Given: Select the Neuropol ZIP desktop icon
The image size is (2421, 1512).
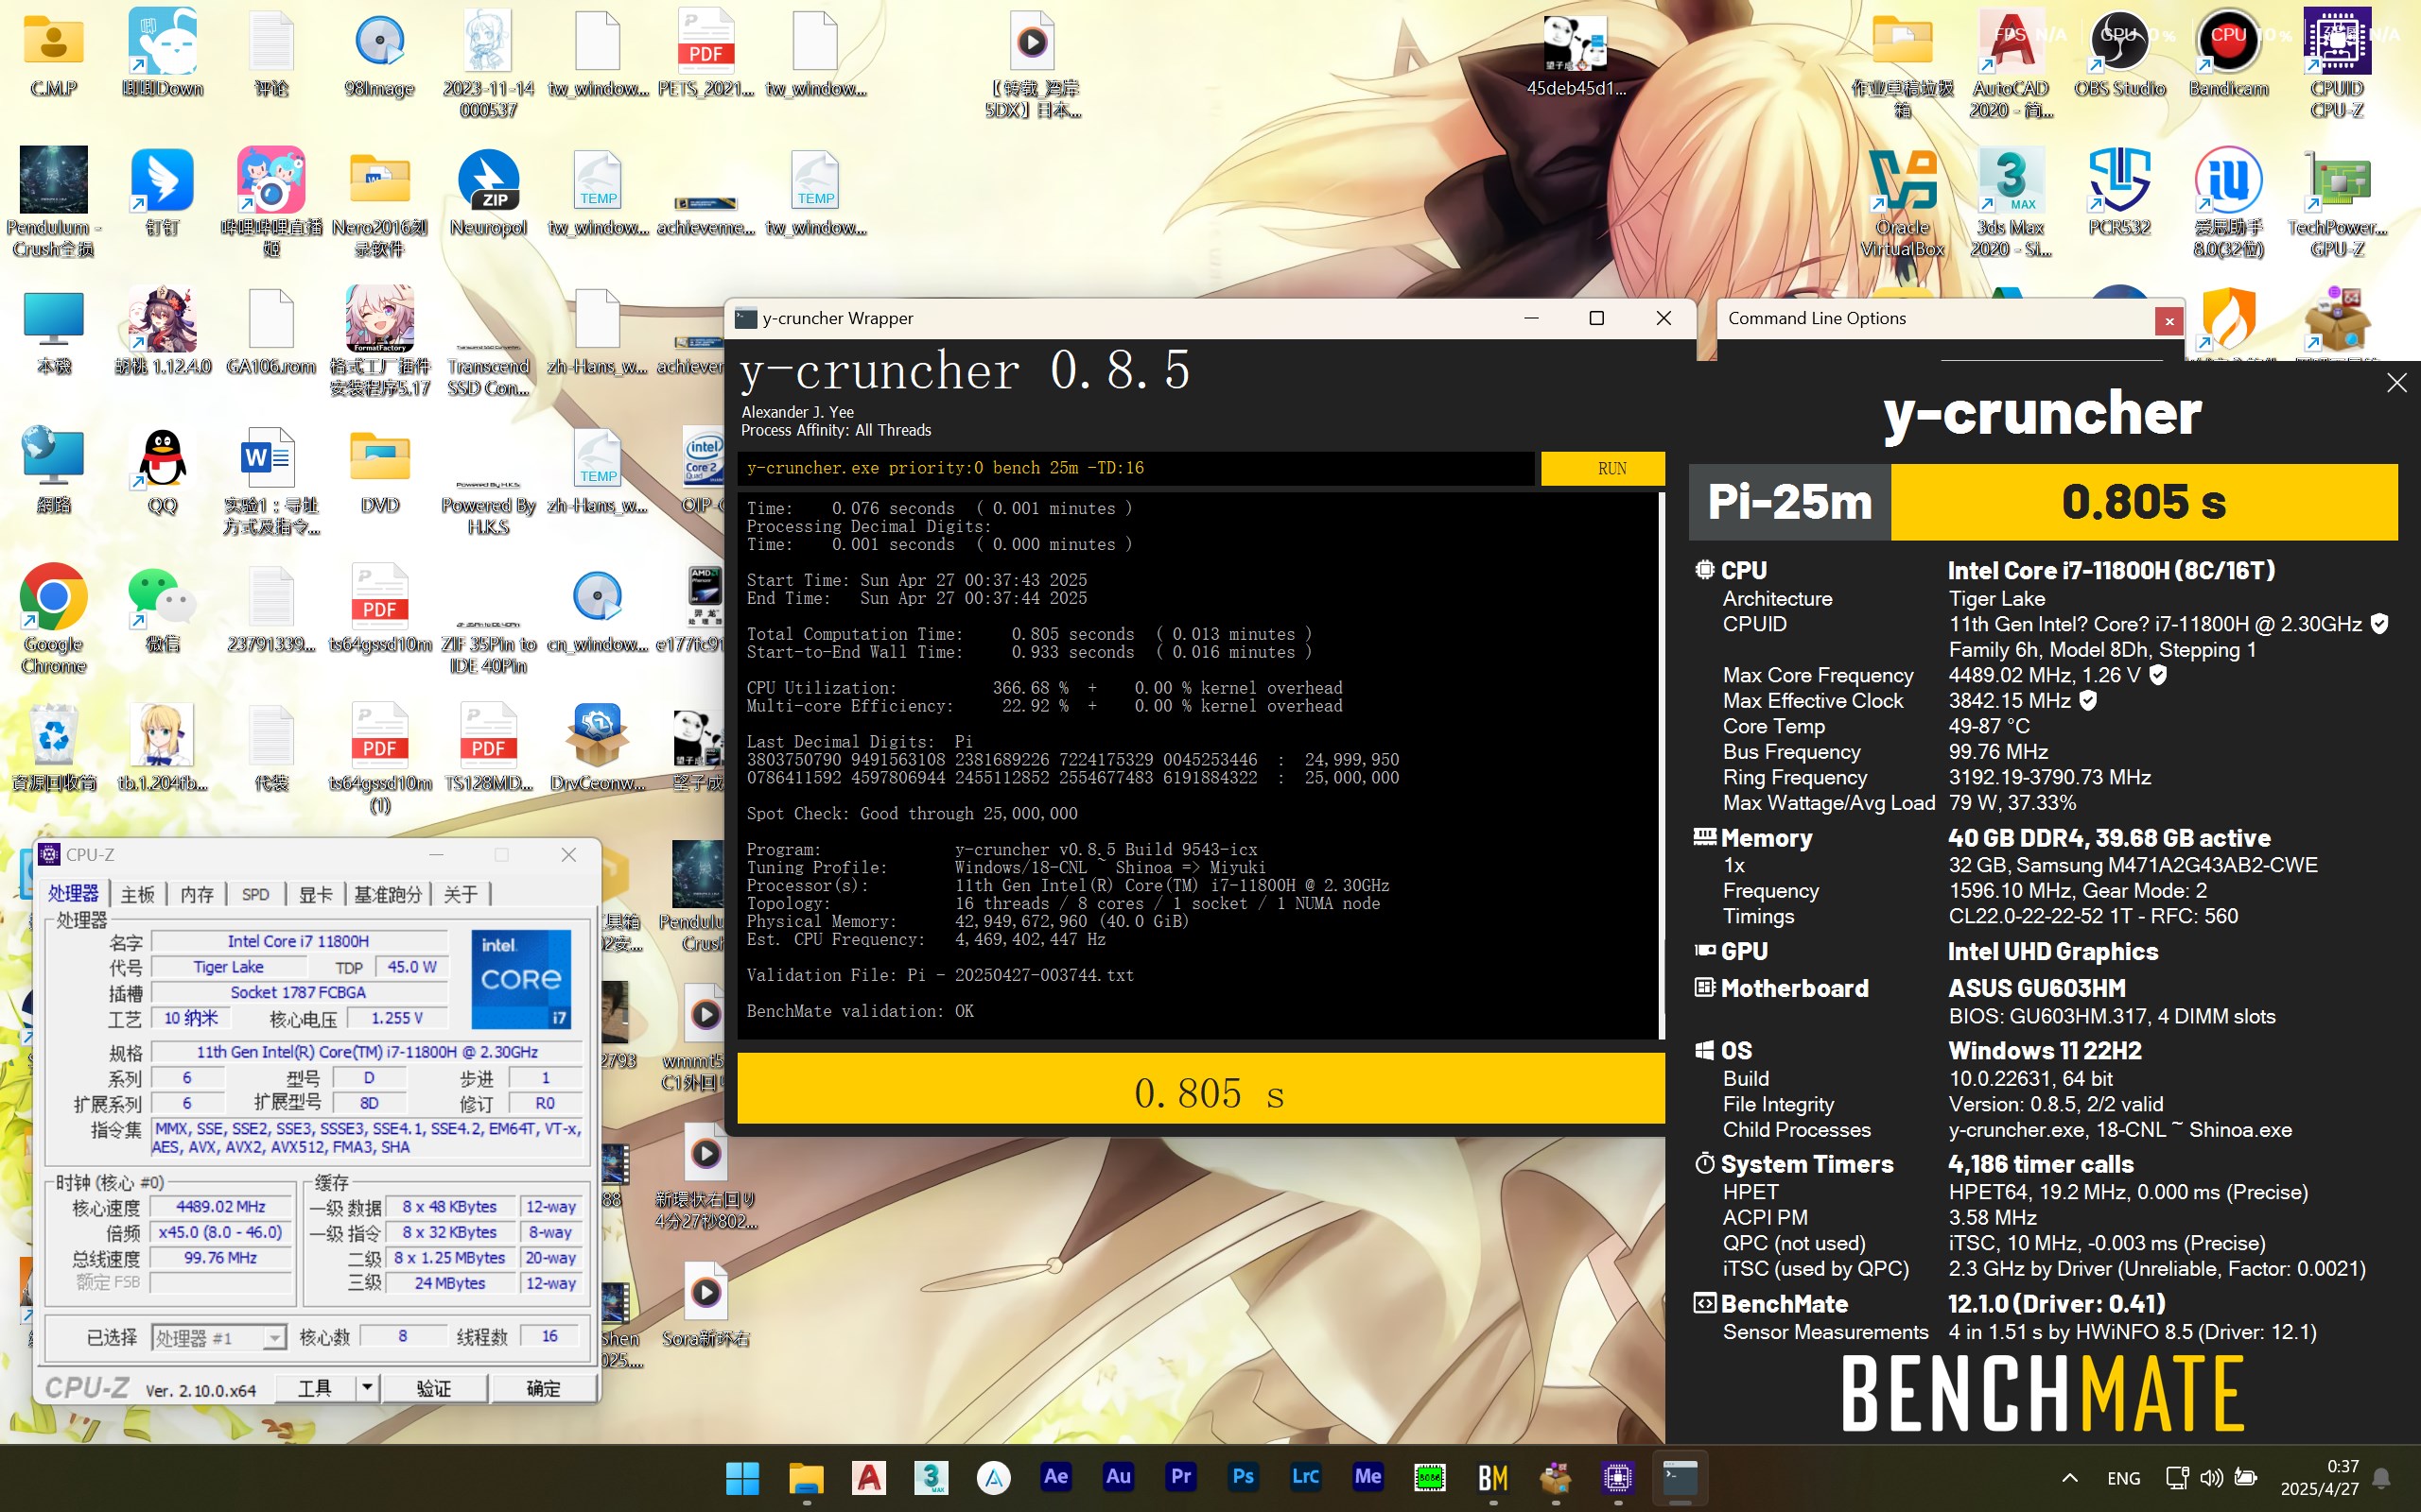Looking at the screenshot, I should click(488, 193).
